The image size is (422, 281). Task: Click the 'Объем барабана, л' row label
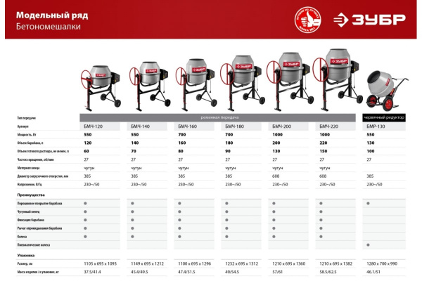(30, 143)
